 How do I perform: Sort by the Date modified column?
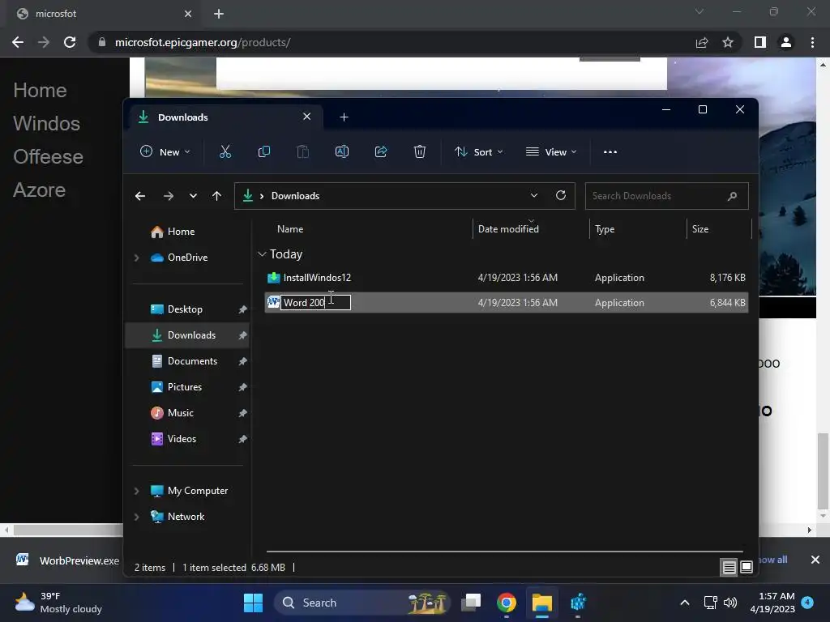508,229
